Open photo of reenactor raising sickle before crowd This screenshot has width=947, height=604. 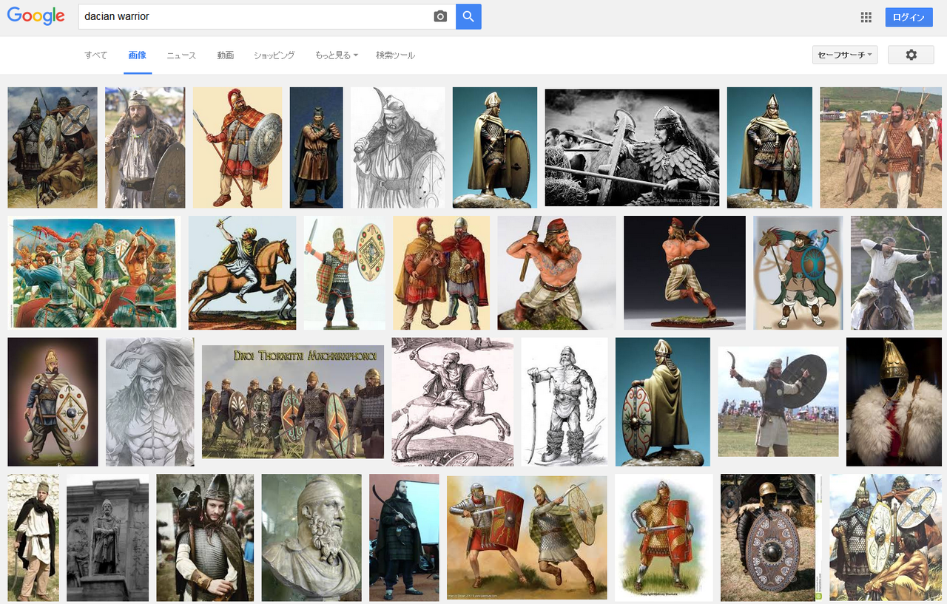click(x=778, y=402)
